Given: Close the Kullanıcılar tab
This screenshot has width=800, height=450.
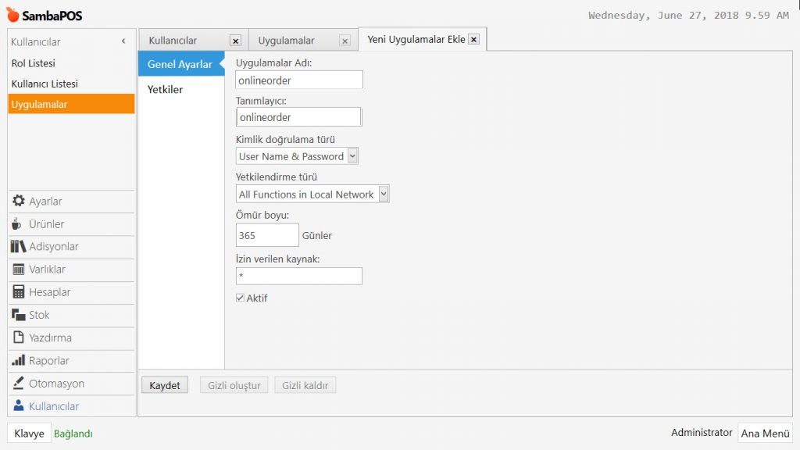Looking at the screenshot, I should click(235, 41).
